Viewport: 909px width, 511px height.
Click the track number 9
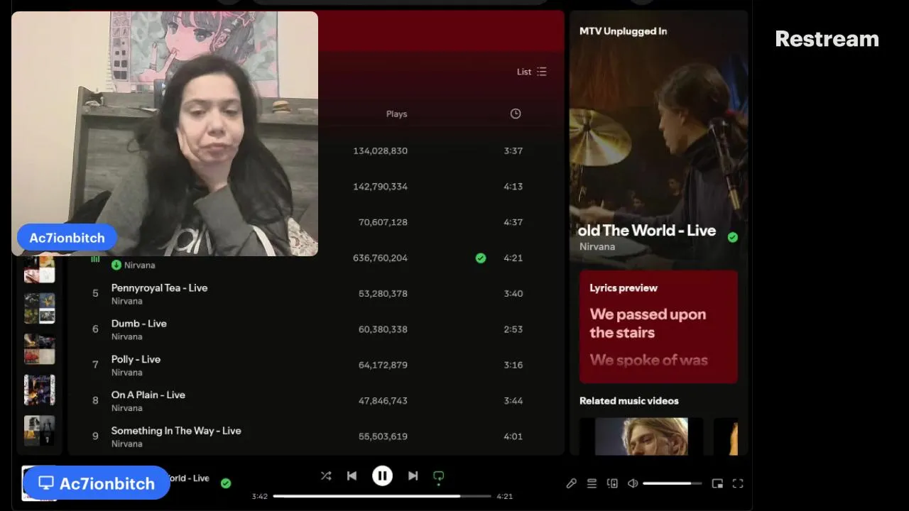[95, 436]
